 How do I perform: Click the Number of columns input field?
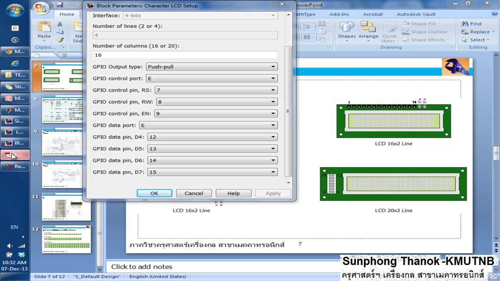(185, 55)
